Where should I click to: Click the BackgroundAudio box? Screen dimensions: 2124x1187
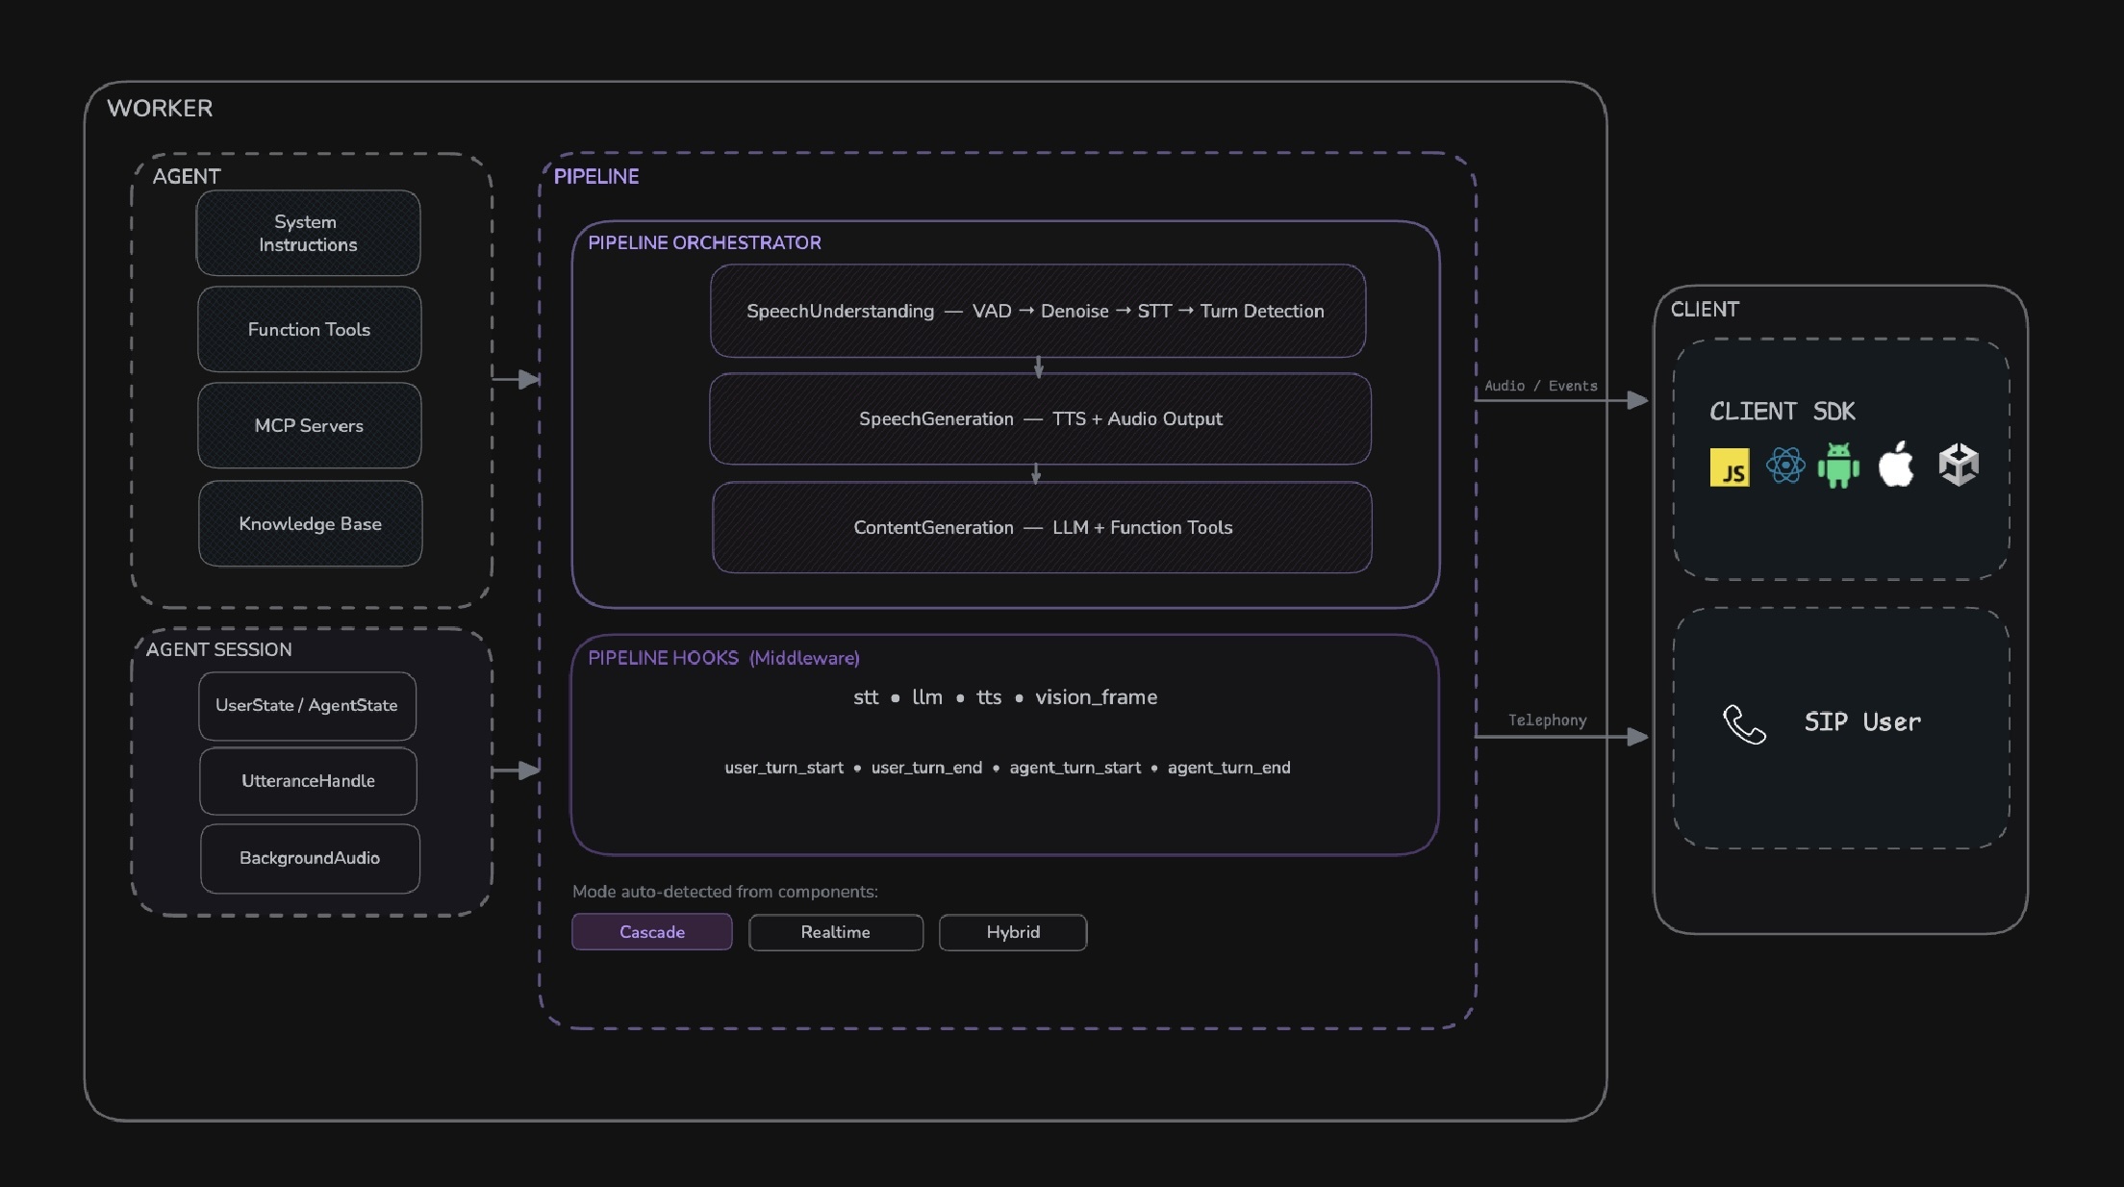coord(310,858)
